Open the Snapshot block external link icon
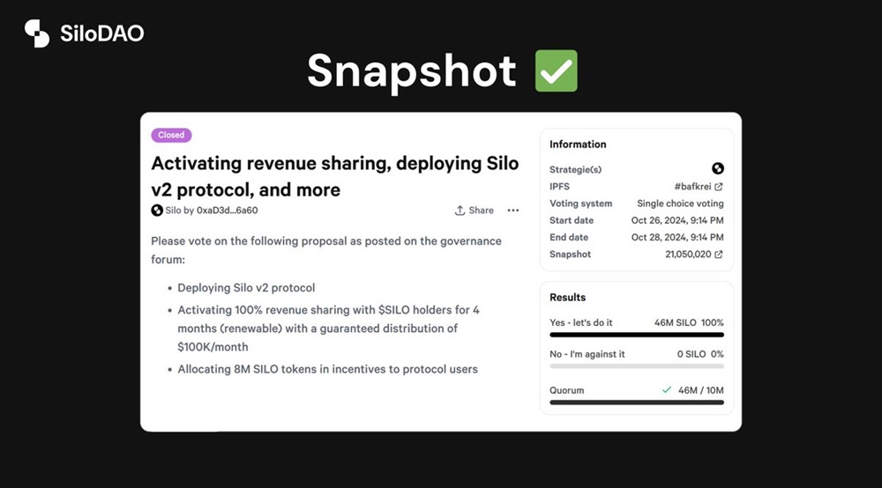 point(718,255)
